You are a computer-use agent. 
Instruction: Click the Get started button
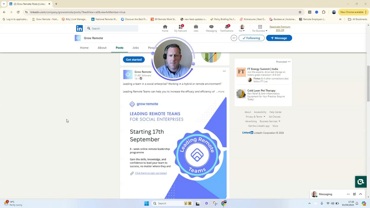point(134,60)
